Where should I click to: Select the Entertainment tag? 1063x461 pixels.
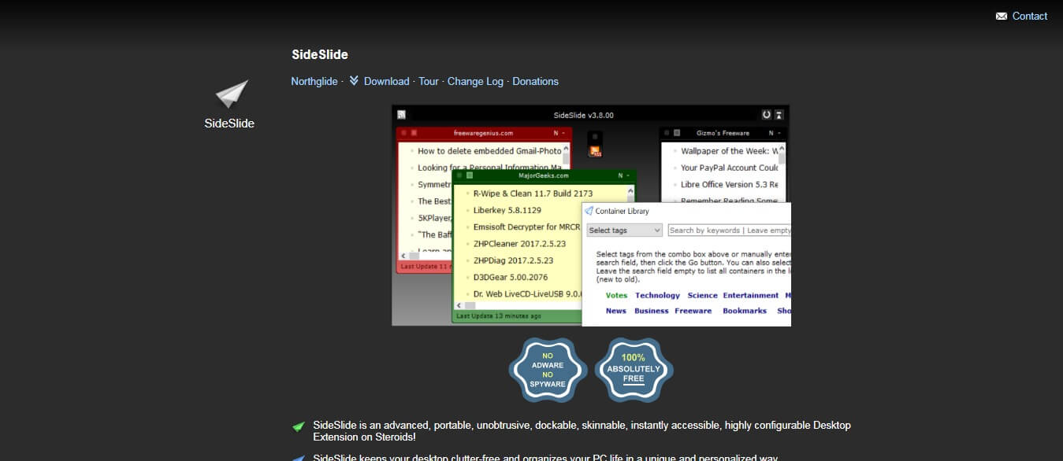point(751,296)
